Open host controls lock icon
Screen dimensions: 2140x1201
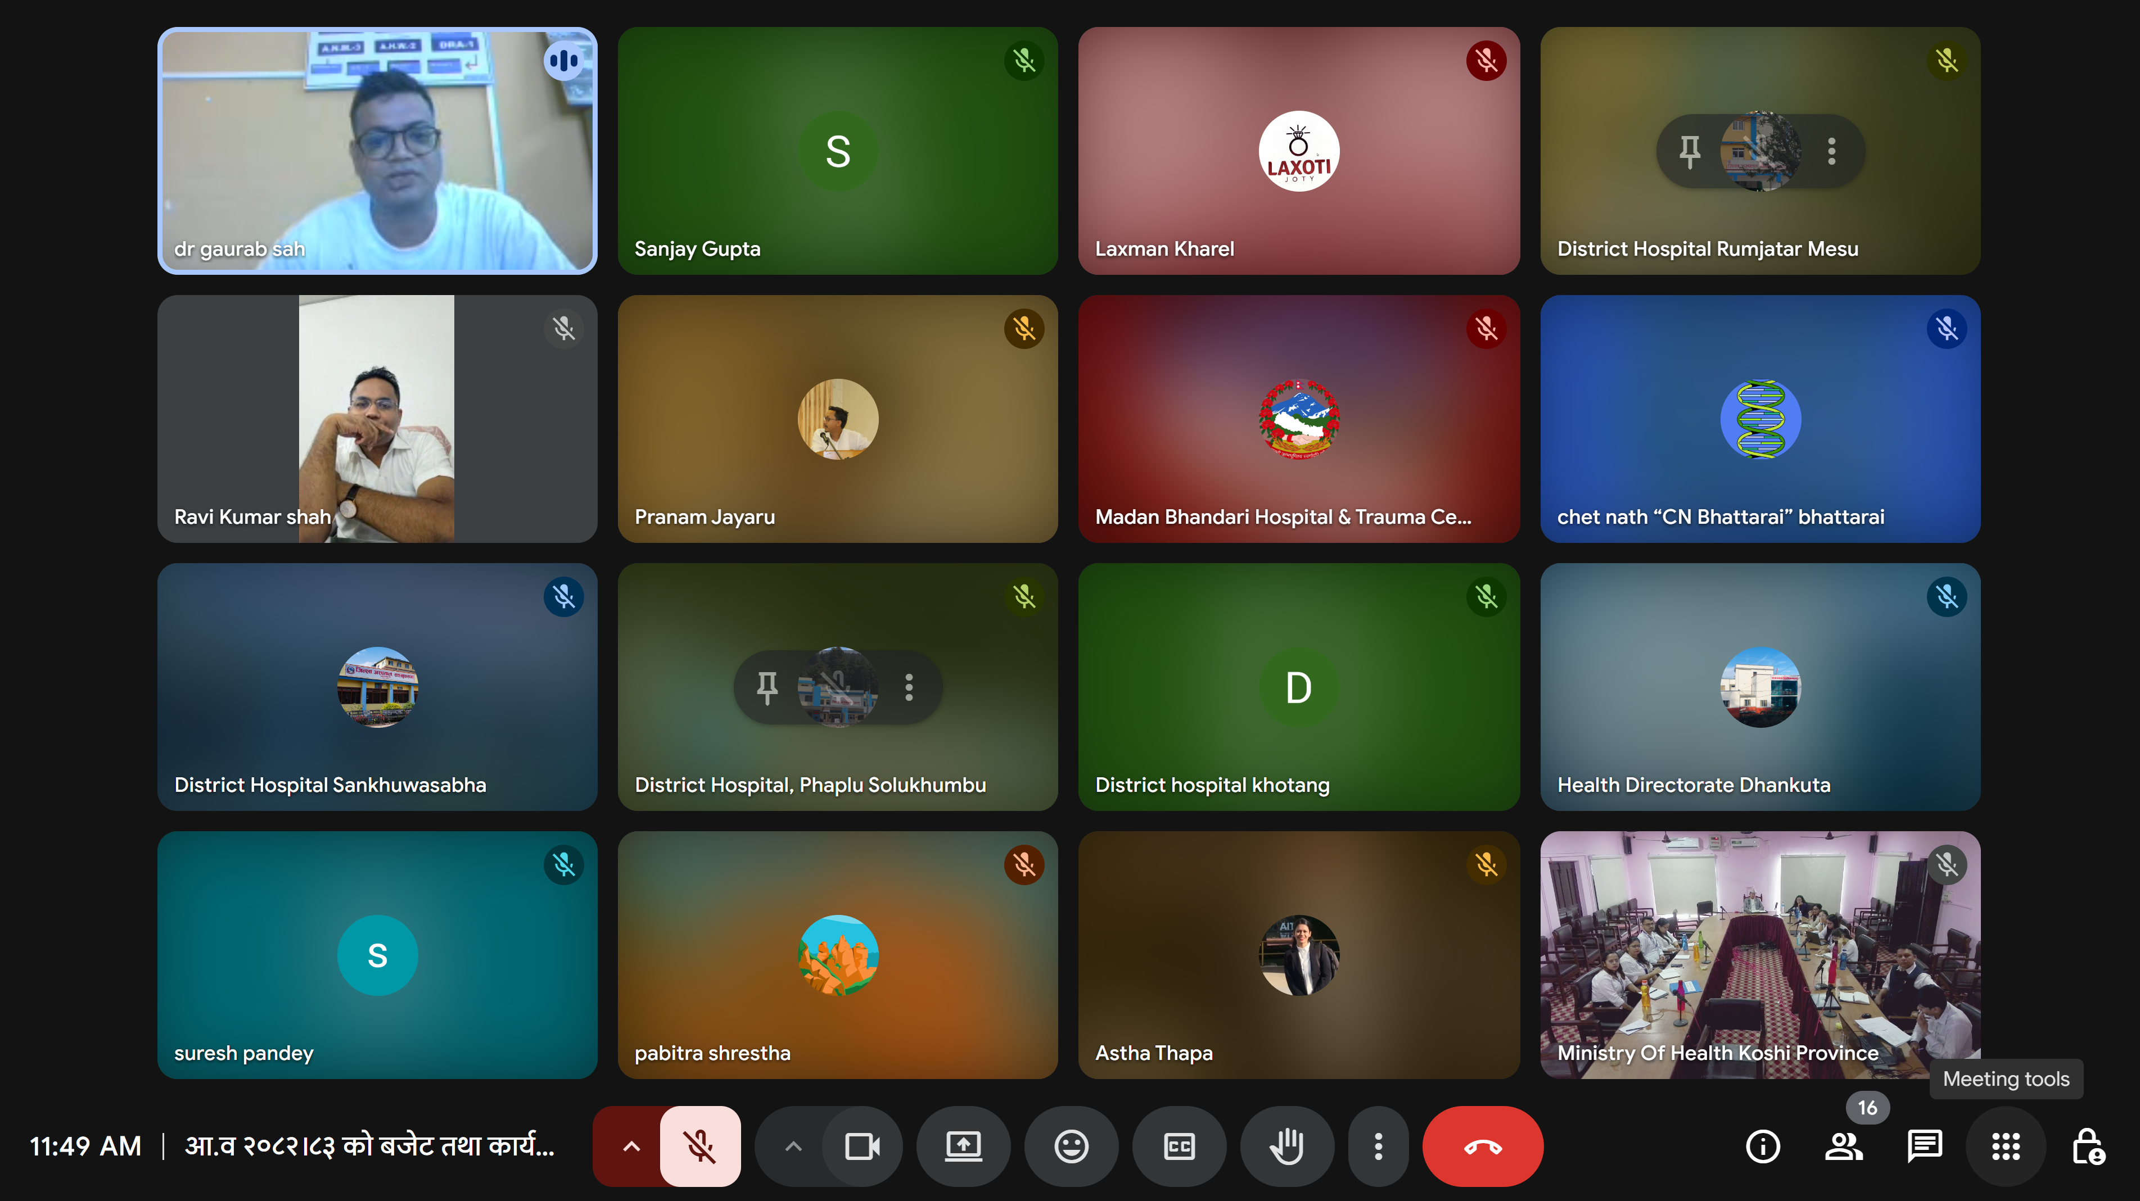coord(2087,1146)
